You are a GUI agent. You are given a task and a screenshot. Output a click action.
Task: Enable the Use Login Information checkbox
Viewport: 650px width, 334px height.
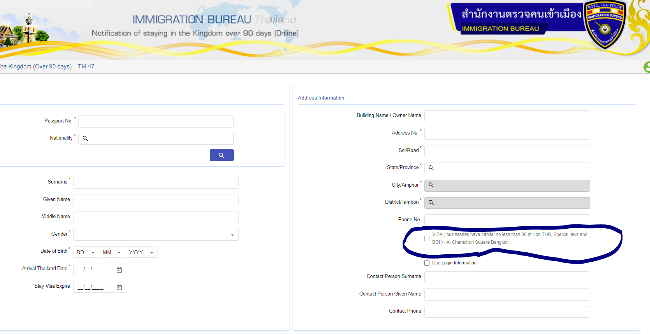(427, 263)
